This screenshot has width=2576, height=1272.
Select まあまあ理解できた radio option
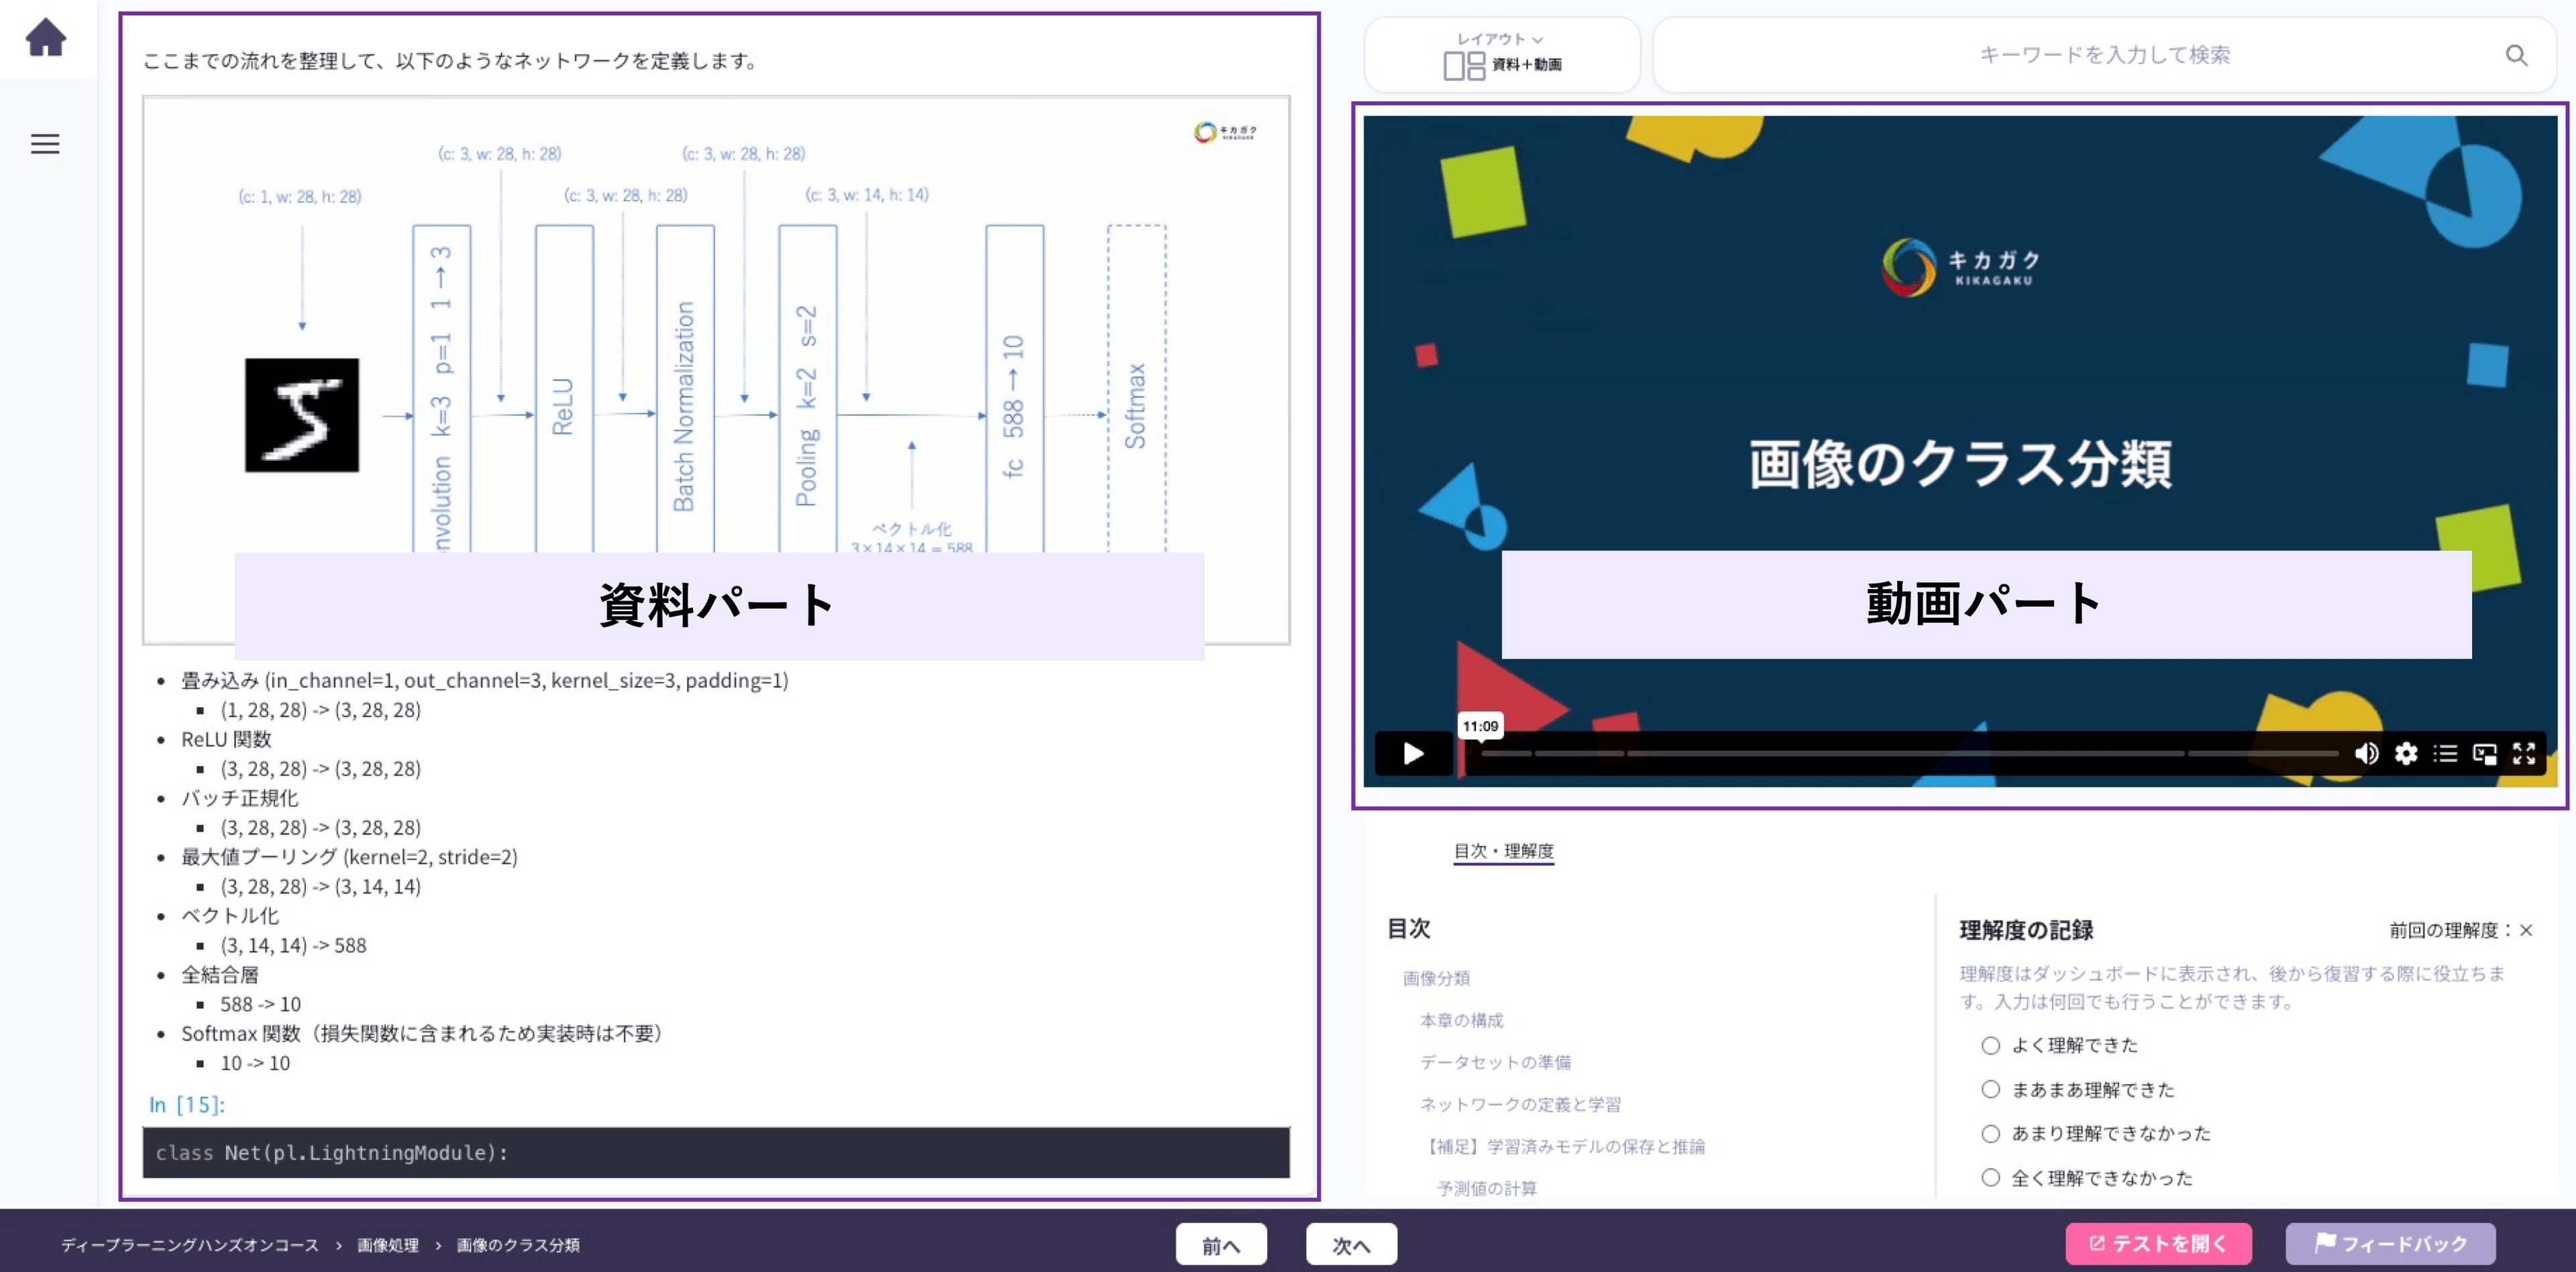click(x=1990, y=1089)
